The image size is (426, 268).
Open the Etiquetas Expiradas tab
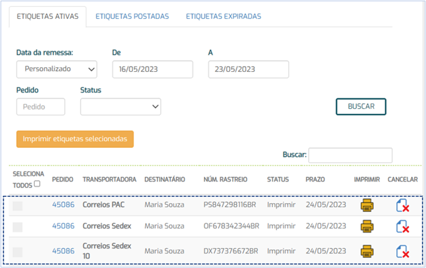(x=223, y=16)
